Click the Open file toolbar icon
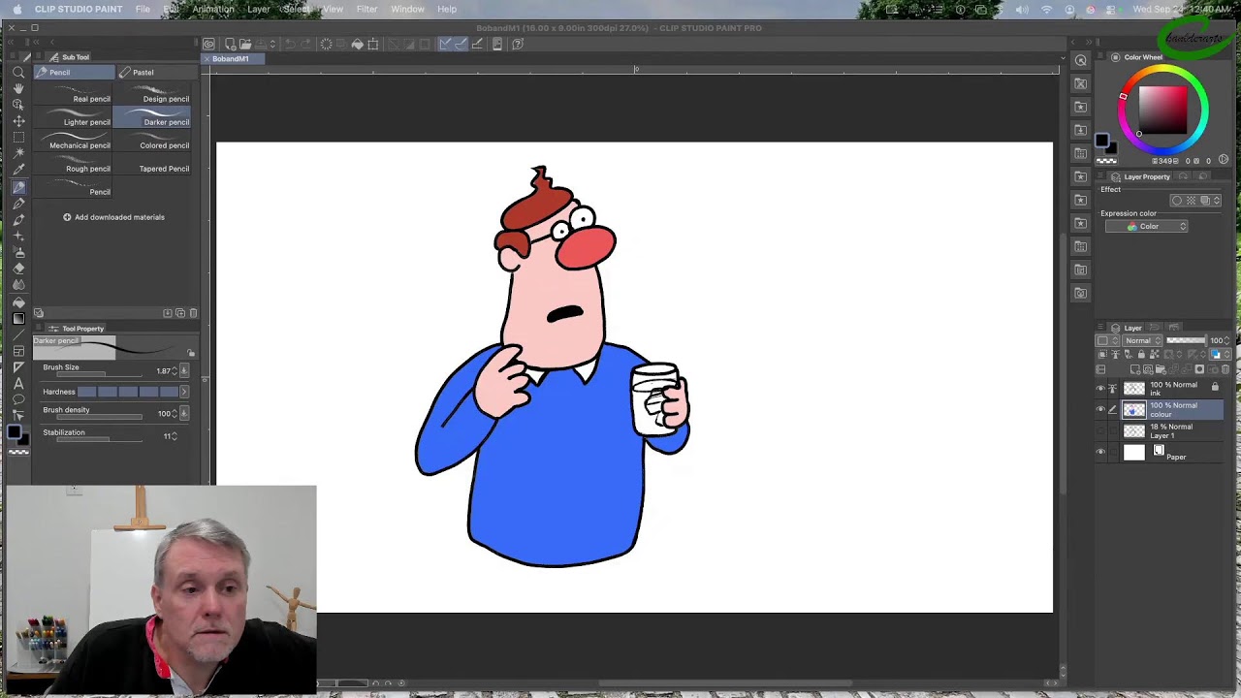Image resolution: width=1241 pixels, height=698 pixels. point(245,44)
